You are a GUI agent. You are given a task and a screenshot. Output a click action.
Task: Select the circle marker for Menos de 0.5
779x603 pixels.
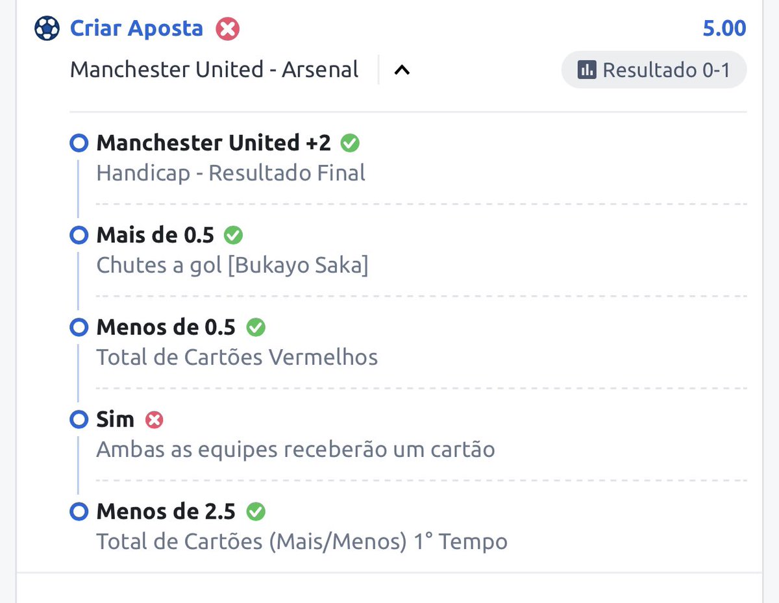[79, 327]
